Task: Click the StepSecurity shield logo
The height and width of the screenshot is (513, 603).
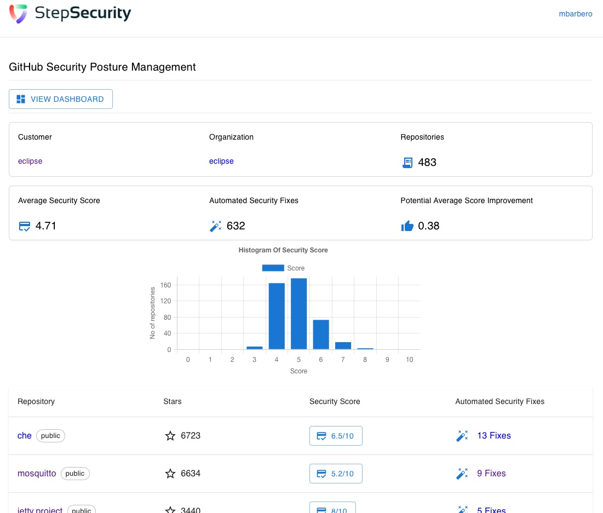Action: [x=18, y=14]
